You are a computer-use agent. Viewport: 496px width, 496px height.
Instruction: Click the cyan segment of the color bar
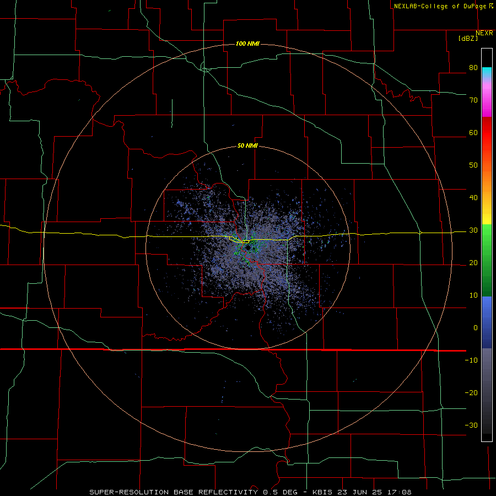[x=487, y=72]
